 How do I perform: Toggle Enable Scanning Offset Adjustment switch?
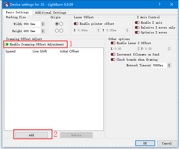pyautogui.click(x=6, y=44)
